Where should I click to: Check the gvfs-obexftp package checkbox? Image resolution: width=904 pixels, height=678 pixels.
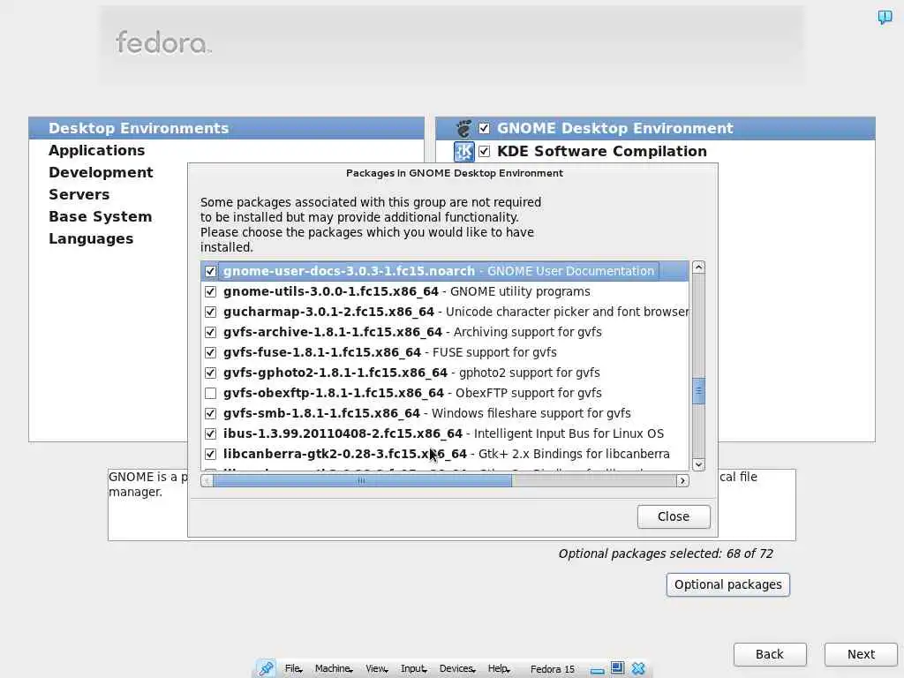coord(210,393)
